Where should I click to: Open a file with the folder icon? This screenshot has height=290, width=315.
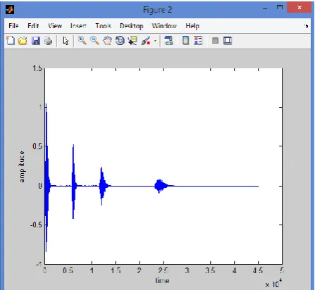tap(23, 41)
